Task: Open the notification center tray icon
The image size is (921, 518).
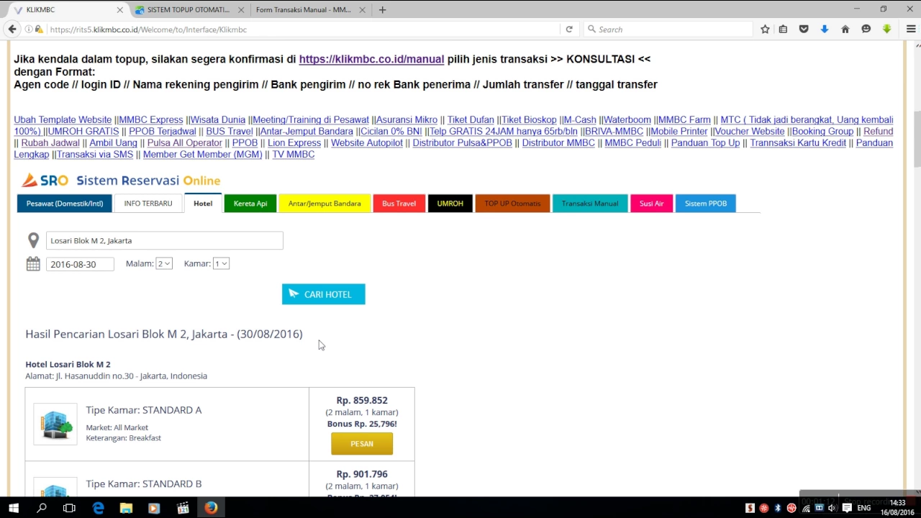Action: pyautogui.click(x=847, y=508)
